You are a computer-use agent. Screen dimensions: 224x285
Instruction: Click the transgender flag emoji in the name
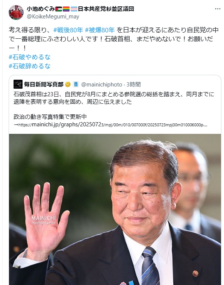pyautogui.click(x=74, y=9)
